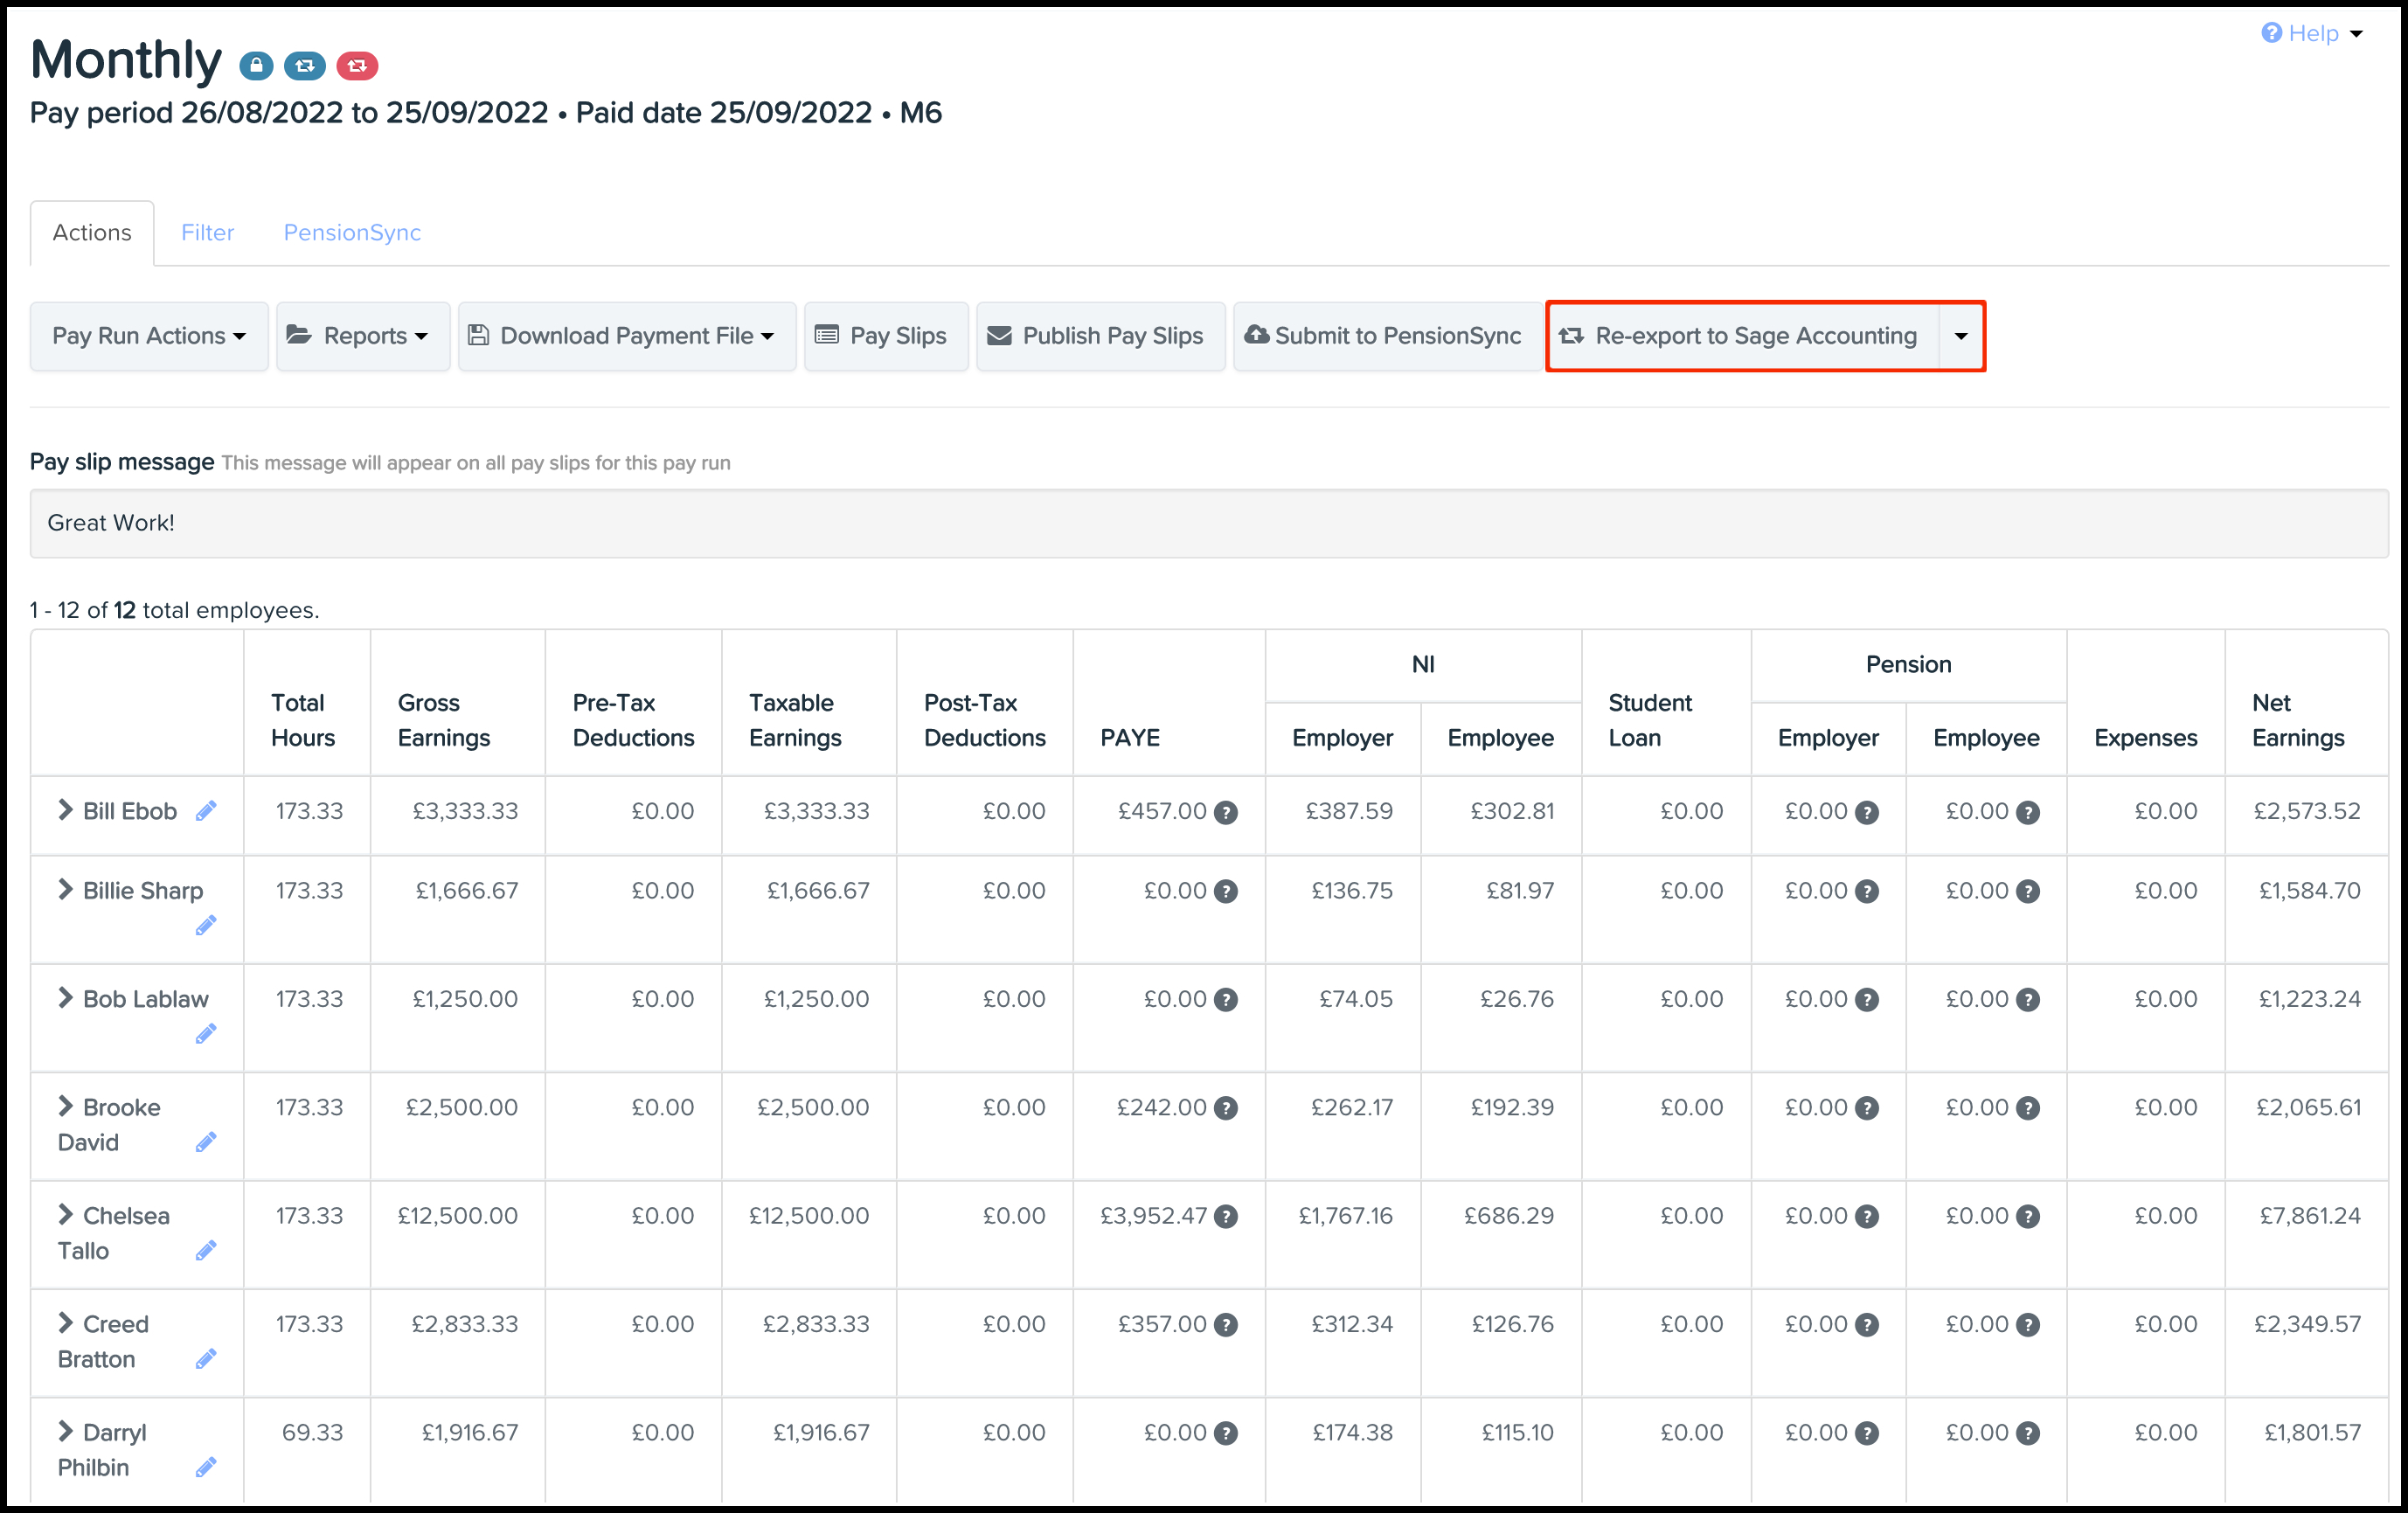Click the PAYE help bubble for Chelsea Tallo
The image size is (2408, 1513).
click(x=1225, y=1217)
